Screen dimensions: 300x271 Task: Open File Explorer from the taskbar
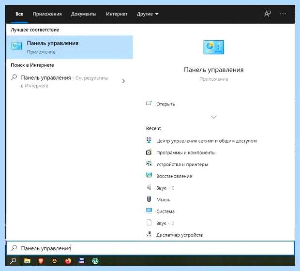point(27,261)
